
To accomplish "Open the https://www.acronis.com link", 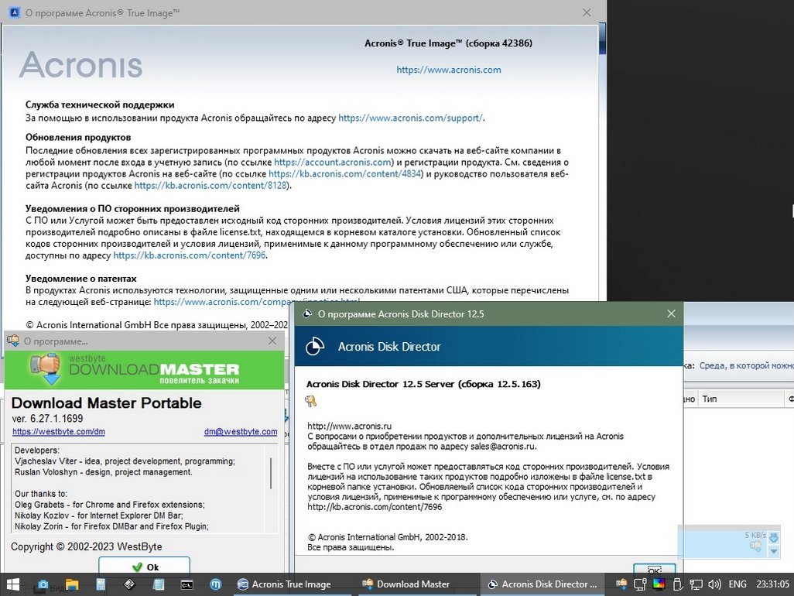I will 448,70.
